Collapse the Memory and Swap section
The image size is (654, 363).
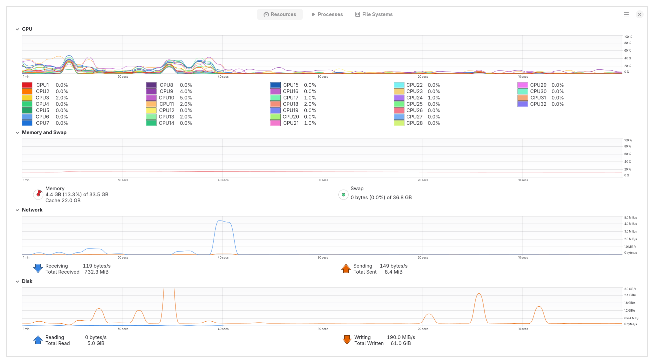17,132
